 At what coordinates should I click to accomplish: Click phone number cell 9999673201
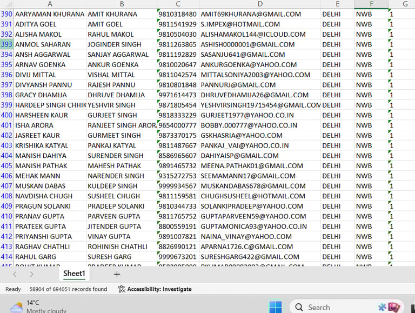[177, 257]
